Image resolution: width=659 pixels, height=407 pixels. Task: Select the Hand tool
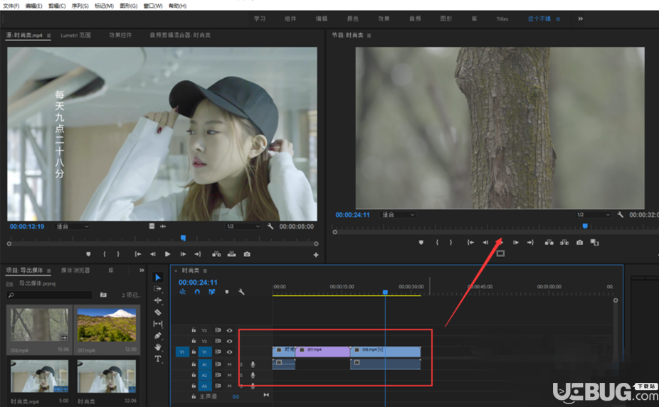point(157,347)
